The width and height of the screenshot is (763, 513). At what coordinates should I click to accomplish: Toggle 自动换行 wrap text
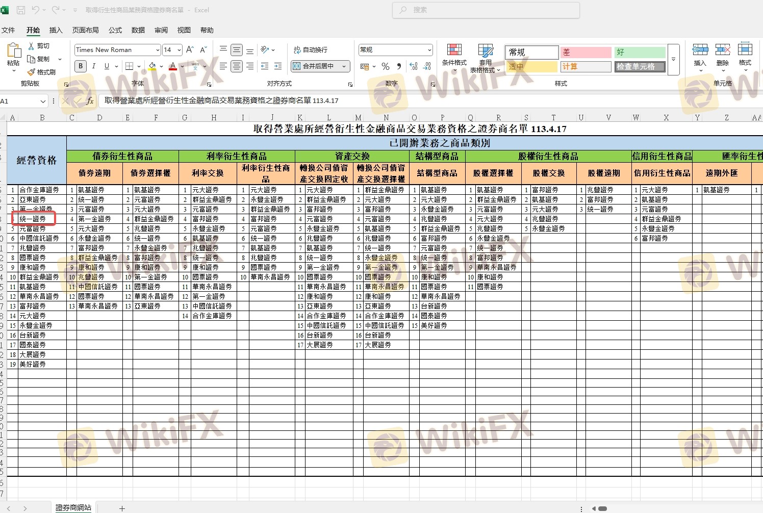point(311,49)
